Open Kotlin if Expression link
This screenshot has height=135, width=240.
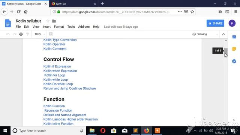tap(57, 66)
